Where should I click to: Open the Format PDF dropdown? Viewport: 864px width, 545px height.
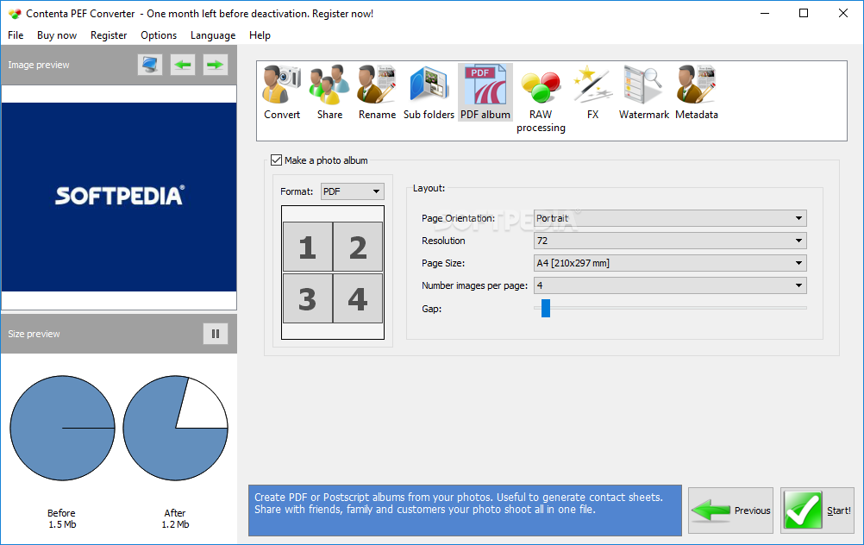[x=352, y=191]
